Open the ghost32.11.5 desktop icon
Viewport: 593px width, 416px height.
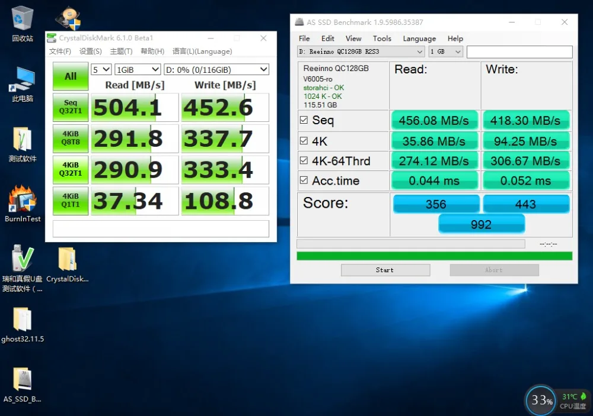coord(23,325)
